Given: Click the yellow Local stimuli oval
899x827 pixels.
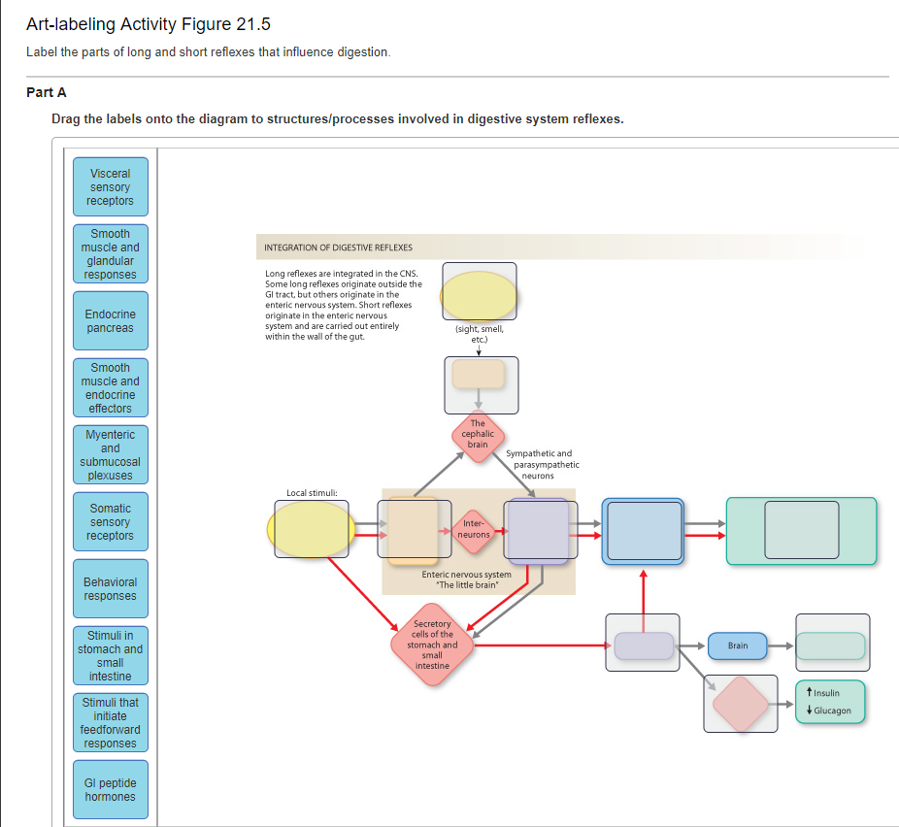Looking at the screenshot, I should (311, 531).
